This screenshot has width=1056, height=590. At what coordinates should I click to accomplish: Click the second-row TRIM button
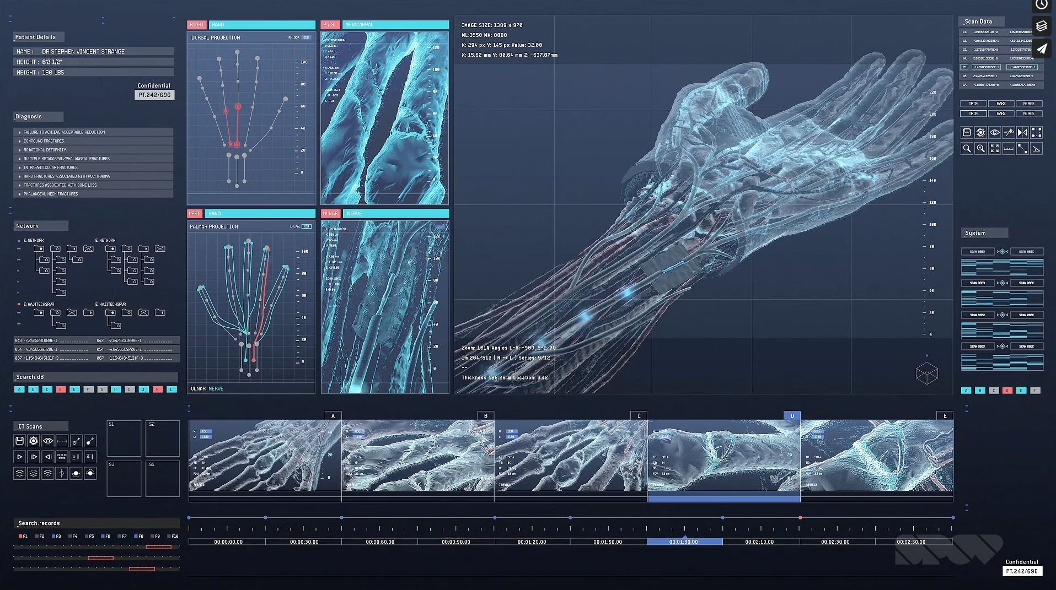pos(973,113)
